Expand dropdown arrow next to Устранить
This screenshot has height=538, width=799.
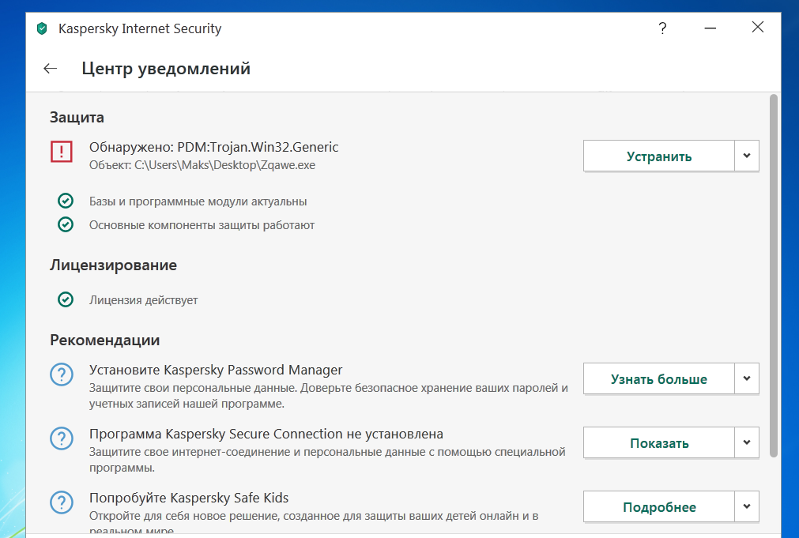[747, 156]
